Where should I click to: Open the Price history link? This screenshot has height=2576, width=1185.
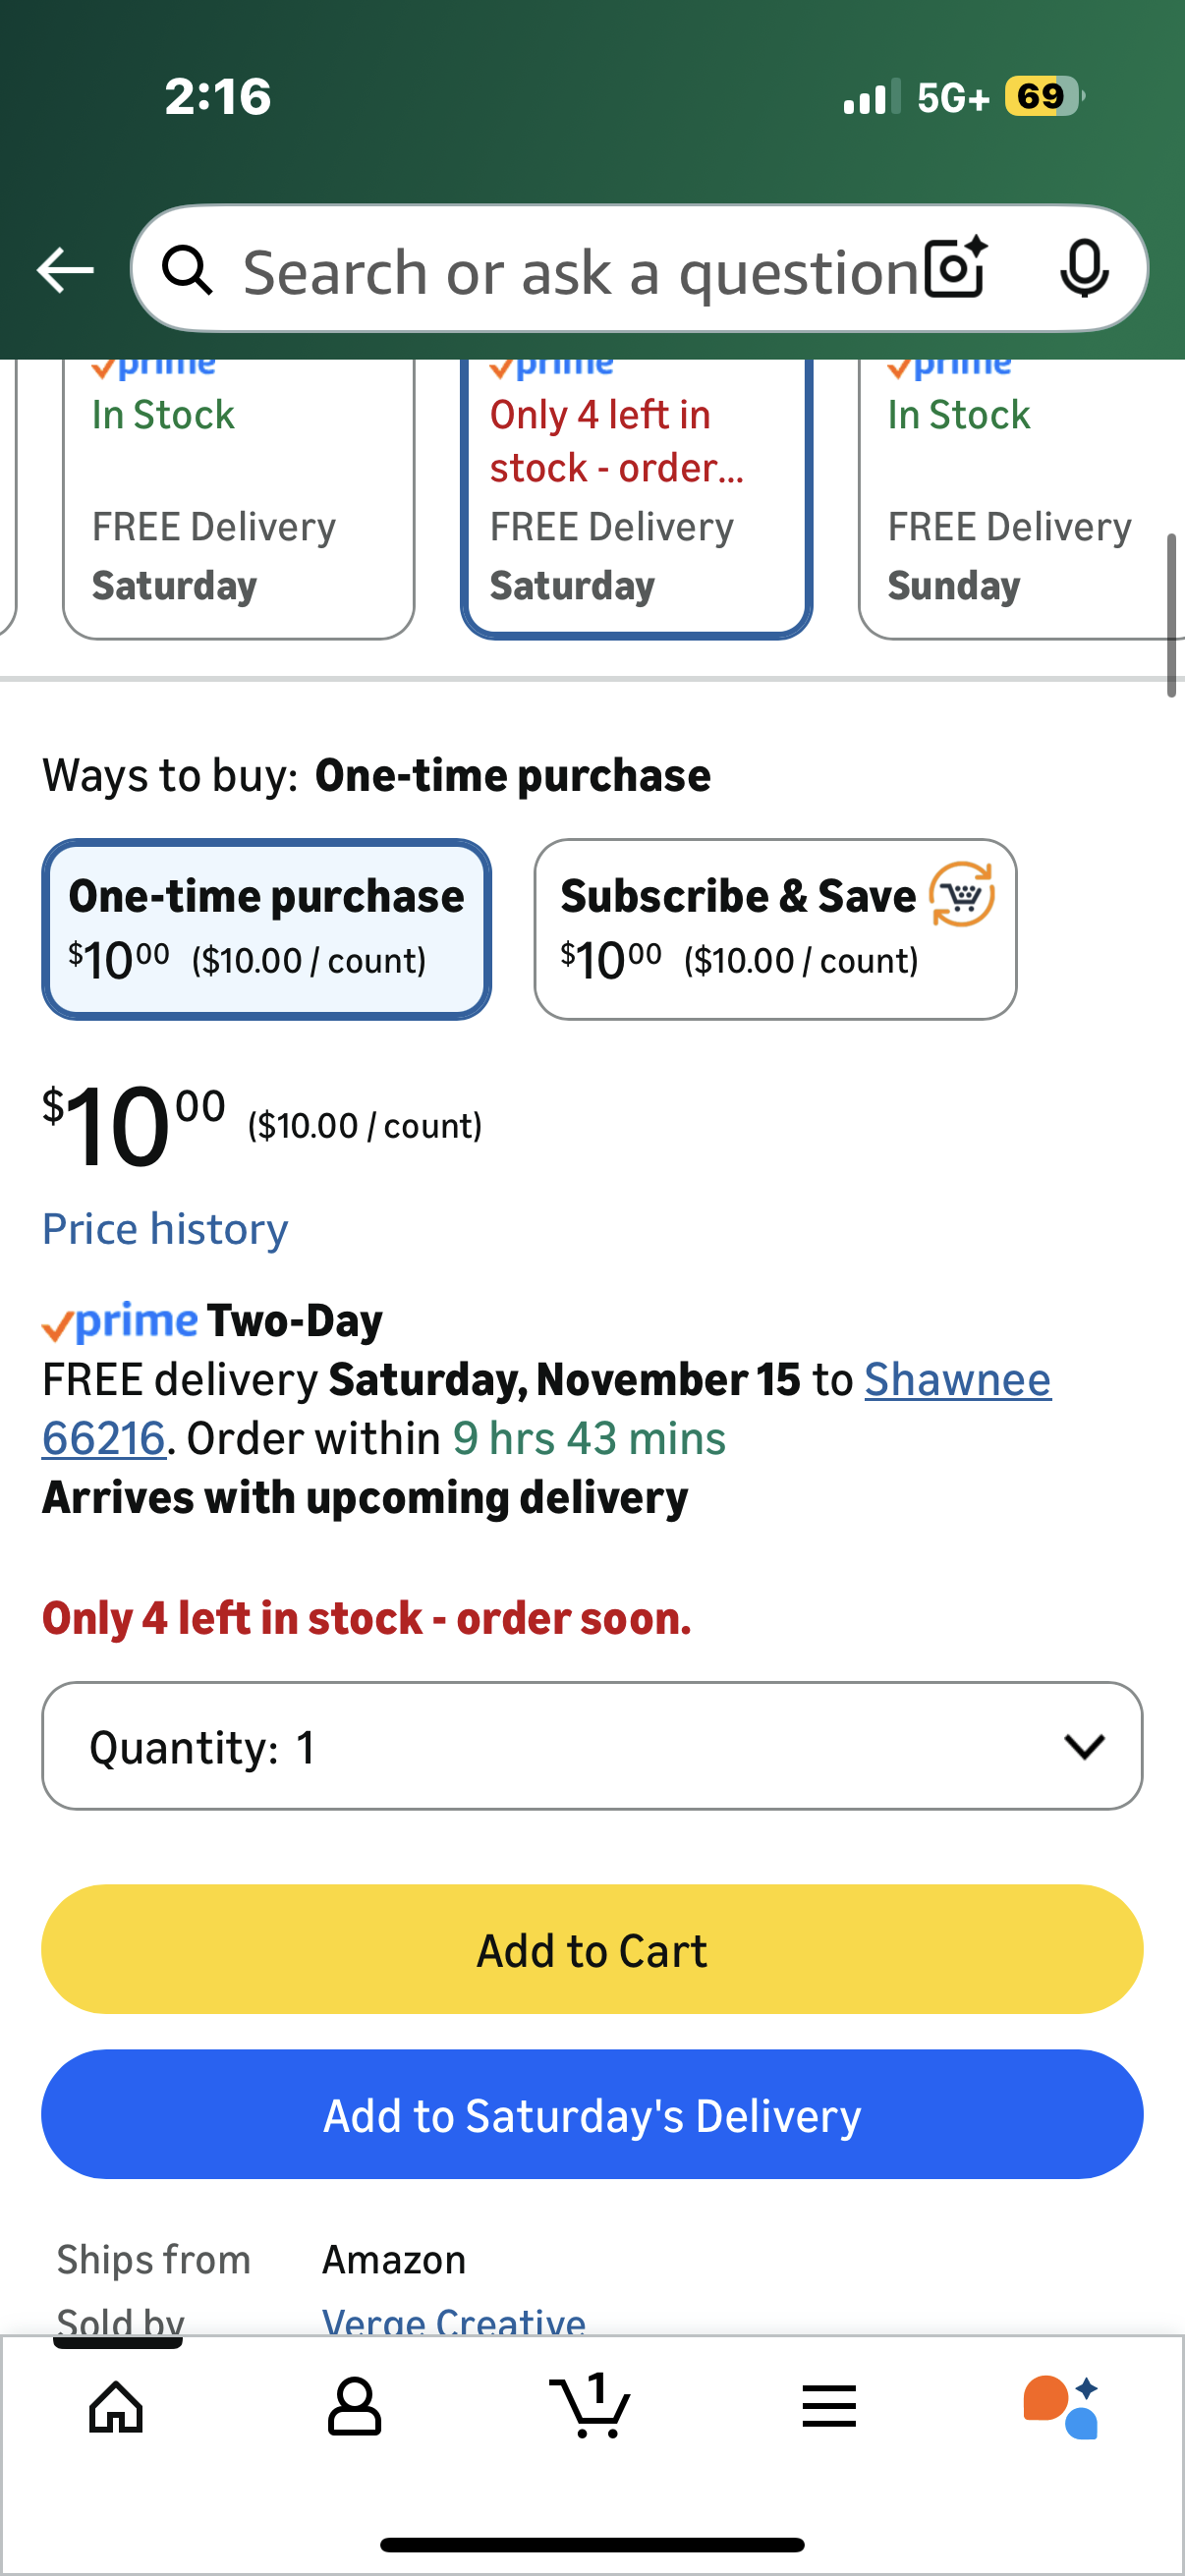pos(165,1229)
